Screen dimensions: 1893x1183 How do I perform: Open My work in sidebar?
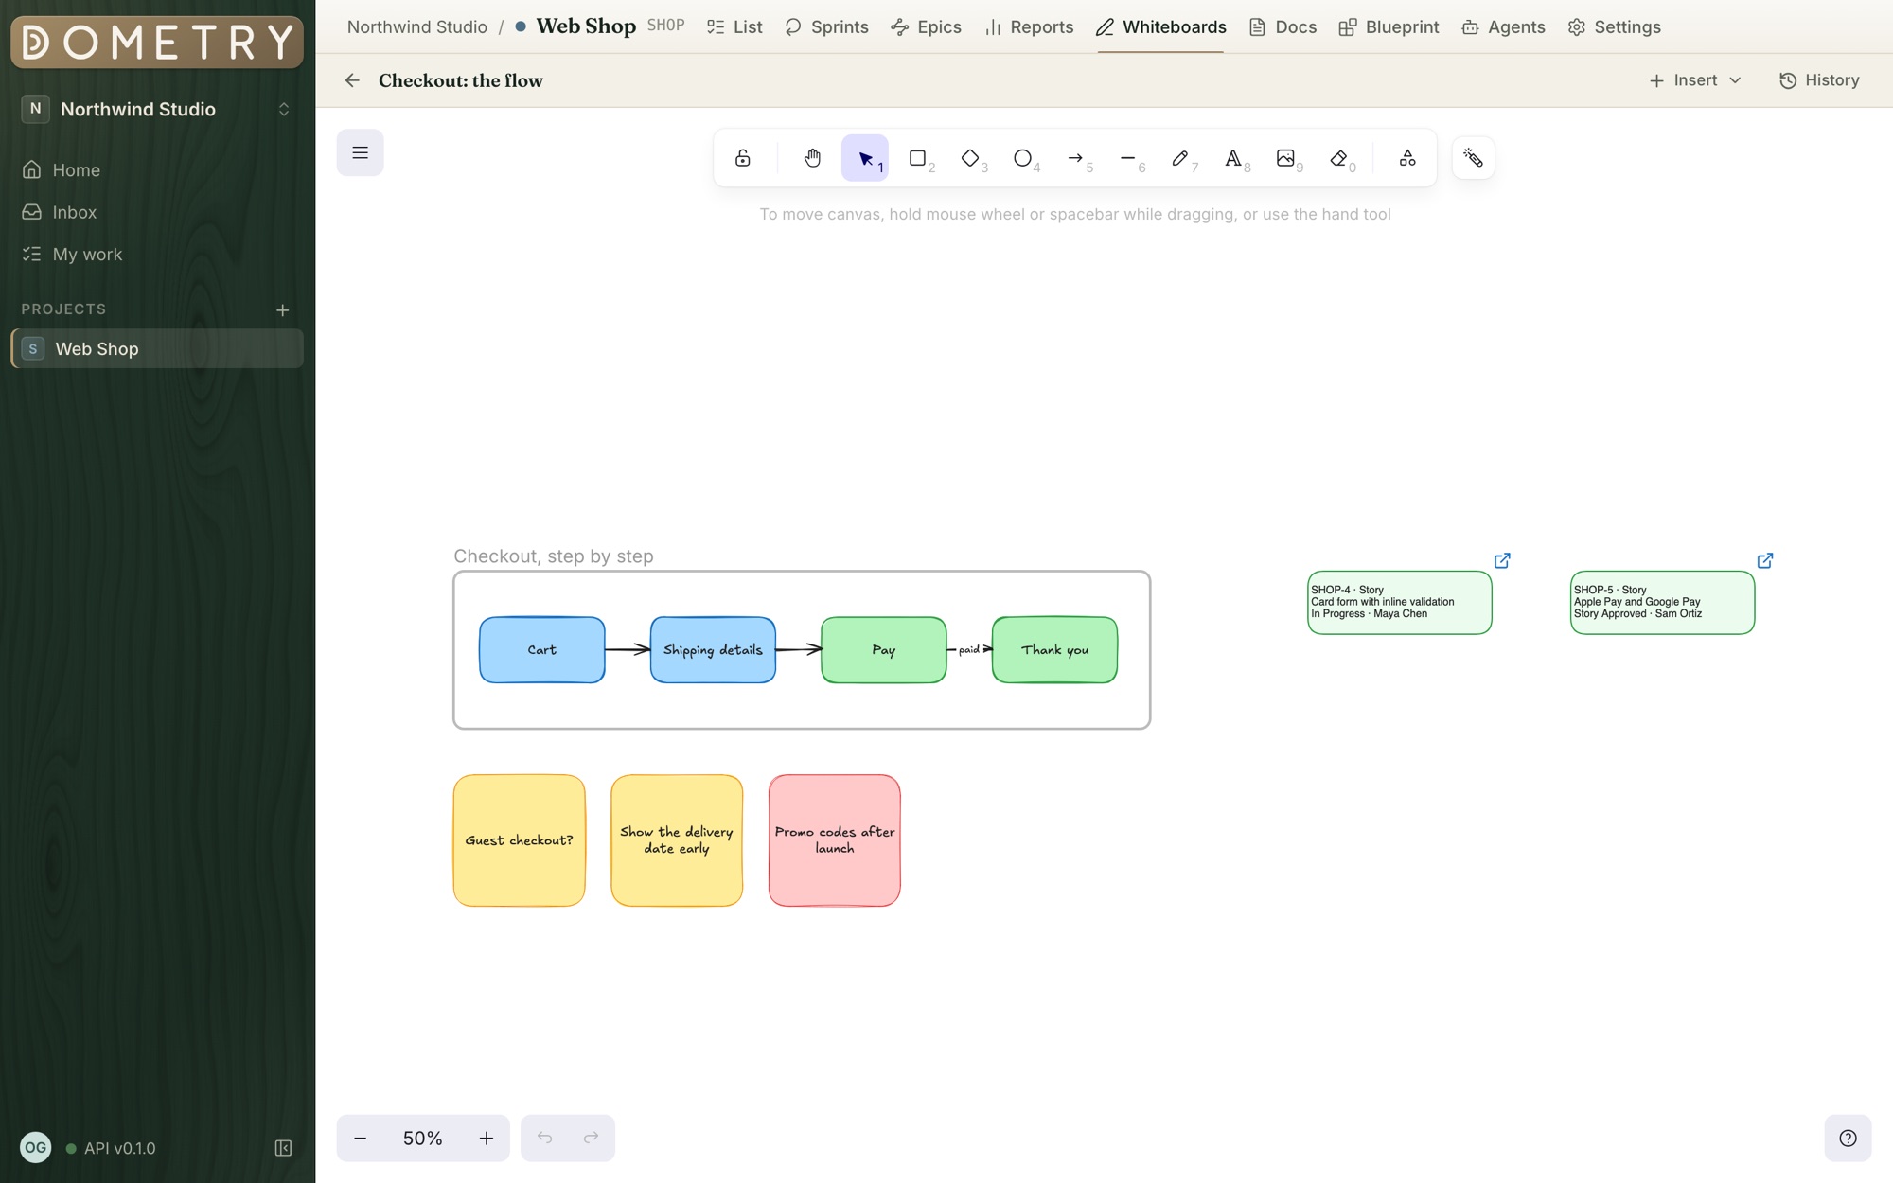click(157, 254)
